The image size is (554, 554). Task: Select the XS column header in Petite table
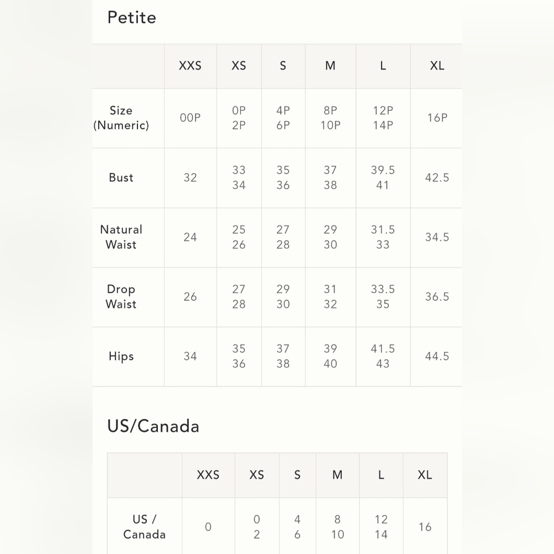[x=239, y=66]
